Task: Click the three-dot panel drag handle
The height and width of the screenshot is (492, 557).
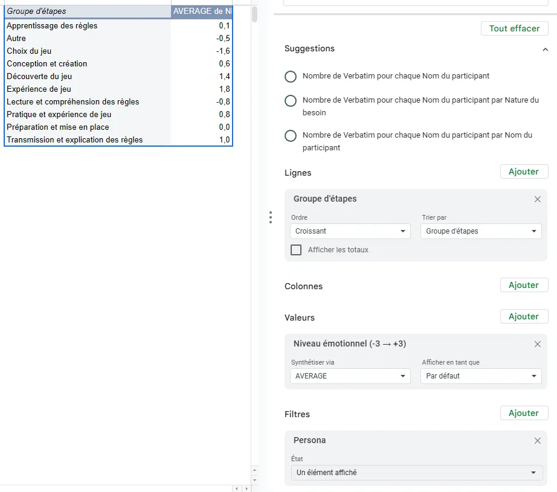Action: [271, 217]
